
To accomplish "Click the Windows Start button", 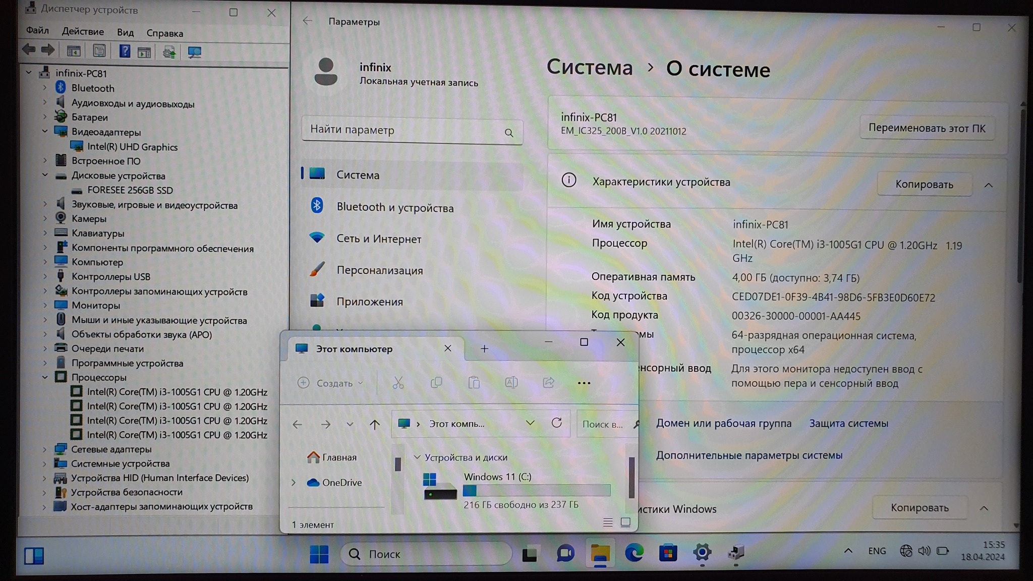I will pos(319,554).
